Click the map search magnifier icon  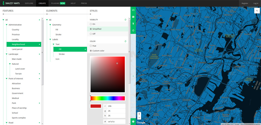(257, 11)
